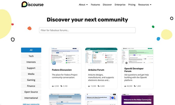The image size is (175, 105).
Task: Click the Fedora logo icon
Action: [x=54, y=63]
